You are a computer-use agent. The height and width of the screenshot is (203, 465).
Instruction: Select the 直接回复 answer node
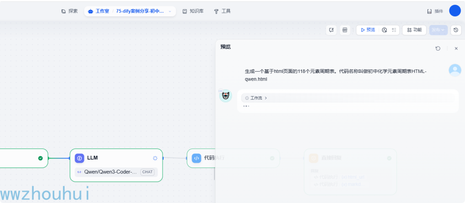point(350,172)
